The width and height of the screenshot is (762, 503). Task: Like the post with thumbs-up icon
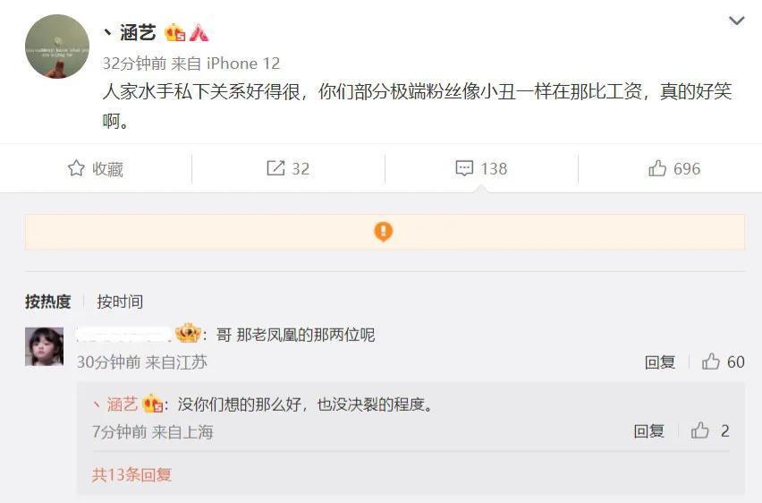point(657,168)
